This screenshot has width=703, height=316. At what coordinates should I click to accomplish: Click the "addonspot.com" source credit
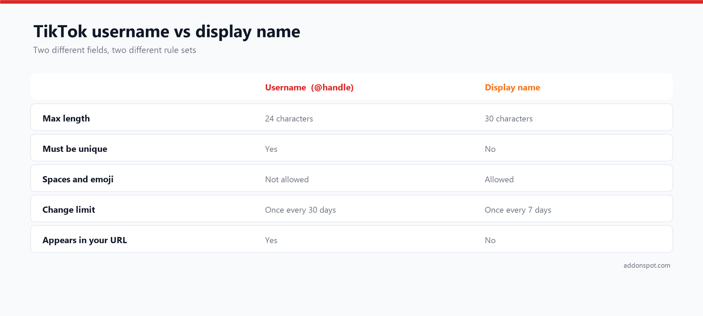[647, 266]
